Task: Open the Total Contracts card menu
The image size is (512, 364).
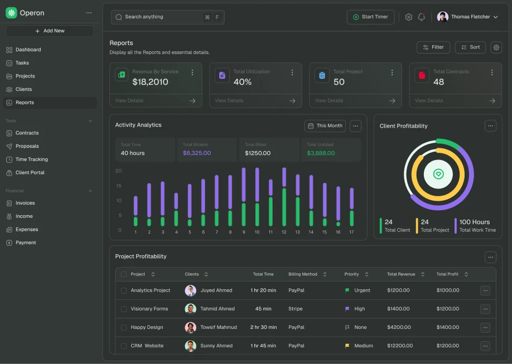Action: coord(491,72)
